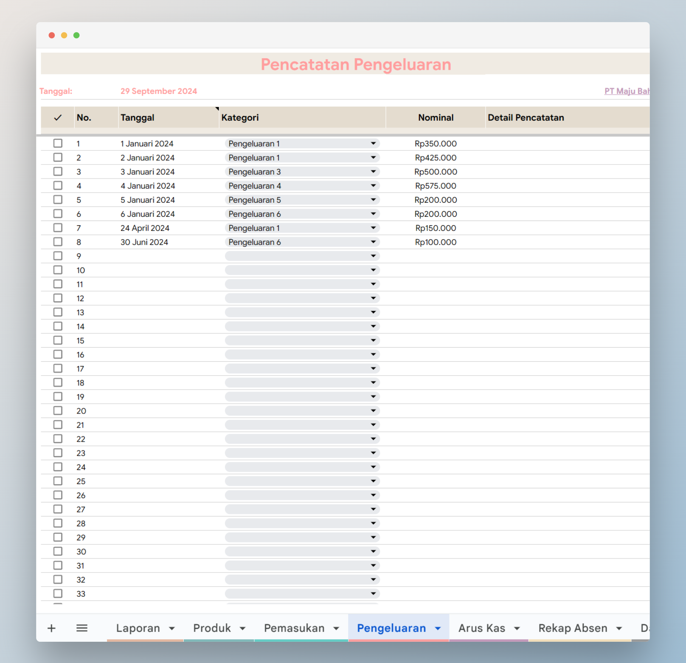Tick the checkbox for row 20
Viewport: 686px width, 663px height.
58,411
